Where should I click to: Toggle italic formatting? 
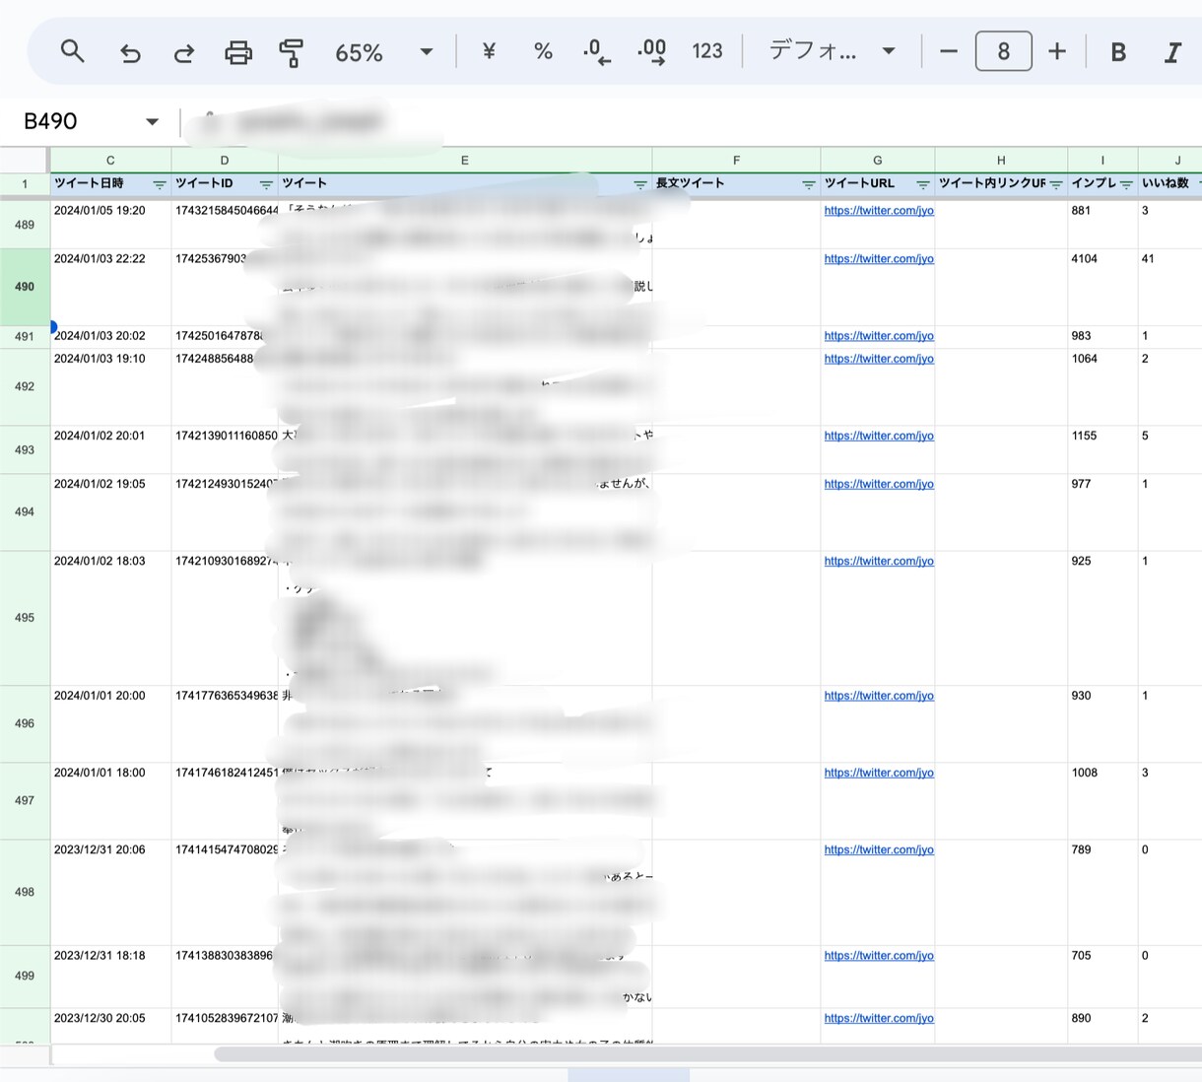[x=1172, y=52]
